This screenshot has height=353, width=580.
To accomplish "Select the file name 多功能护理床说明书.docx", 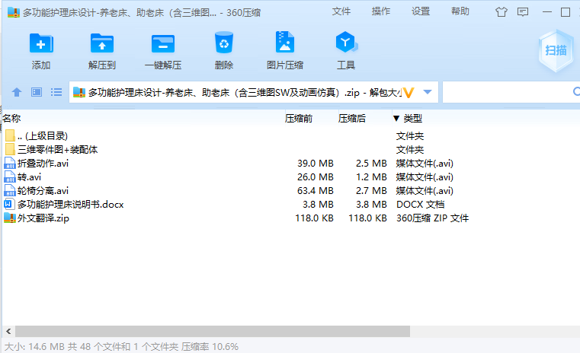I will 71,204.
